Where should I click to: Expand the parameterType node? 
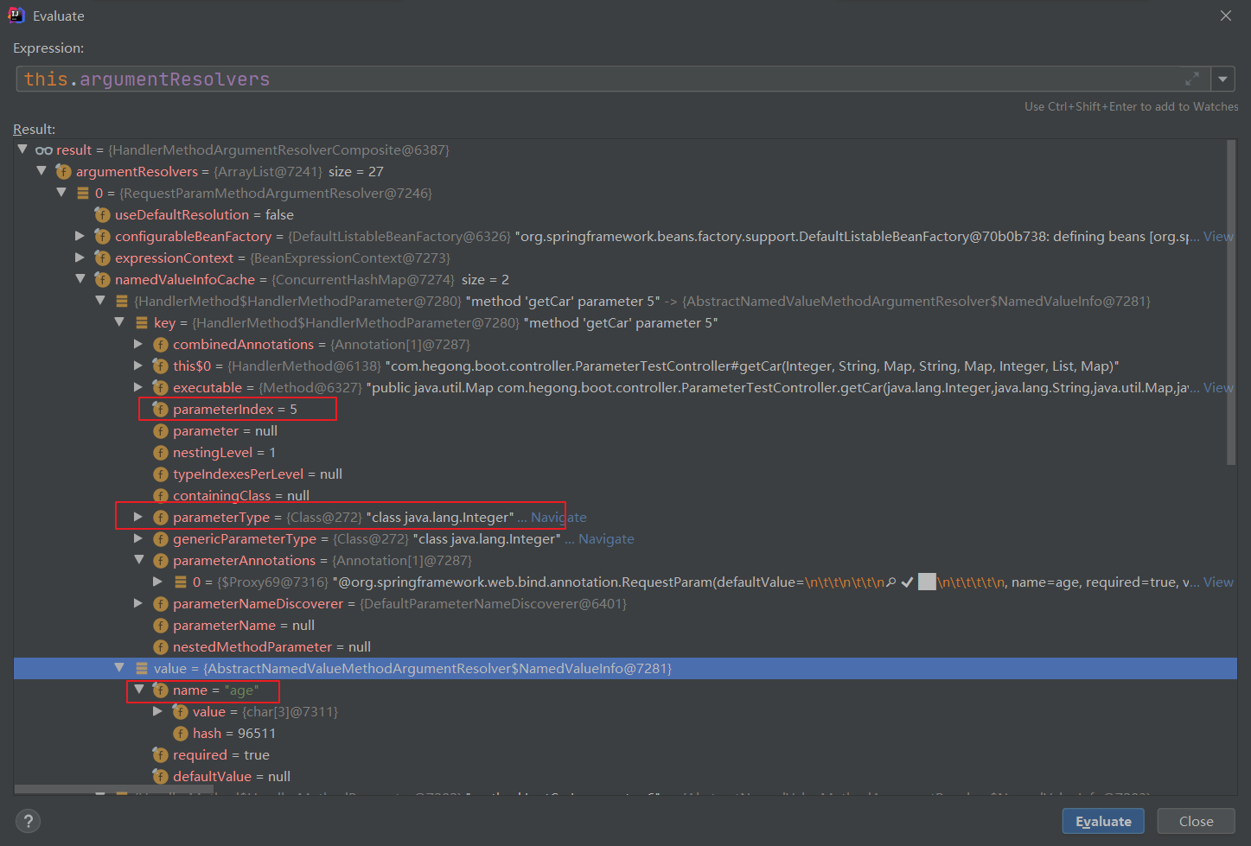pyautogui.click(x=138, y=517)
